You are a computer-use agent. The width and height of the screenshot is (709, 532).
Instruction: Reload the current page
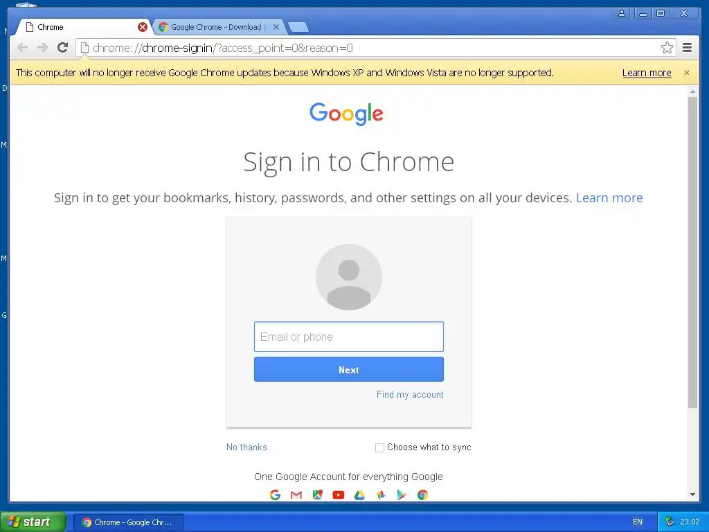point(63,48)
